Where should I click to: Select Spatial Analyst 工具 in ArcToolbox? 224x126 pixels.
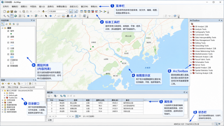203,68
